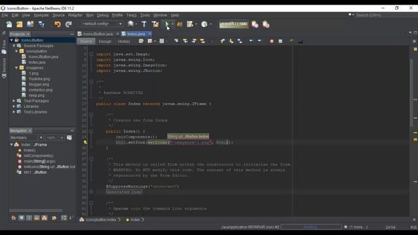Toggle the show non-public members filter icon

37,218
